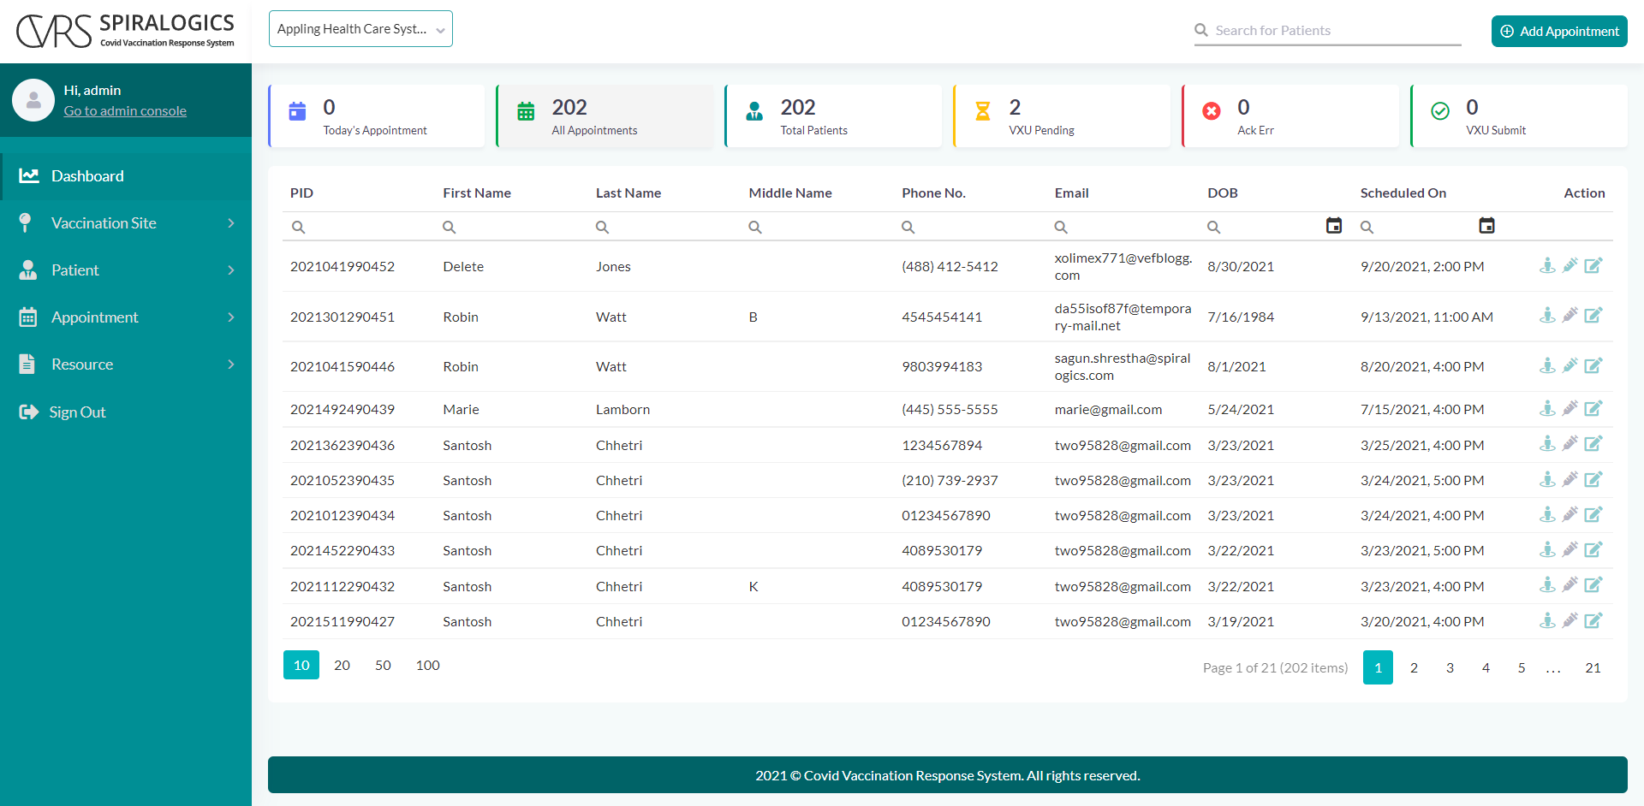Set page size to 50
The width and height of the screenshot is (1644, 806).
point(383,665)
